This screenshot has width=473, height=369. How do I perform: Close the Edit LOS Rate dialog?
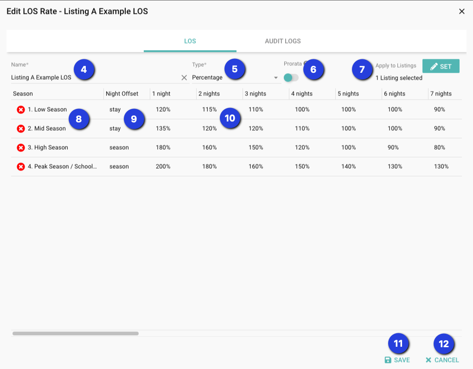pos(461,12)
